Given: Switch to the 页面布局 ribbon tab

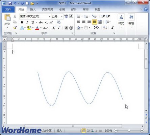Looking at the screenshot, I should (x=47, y=9).
